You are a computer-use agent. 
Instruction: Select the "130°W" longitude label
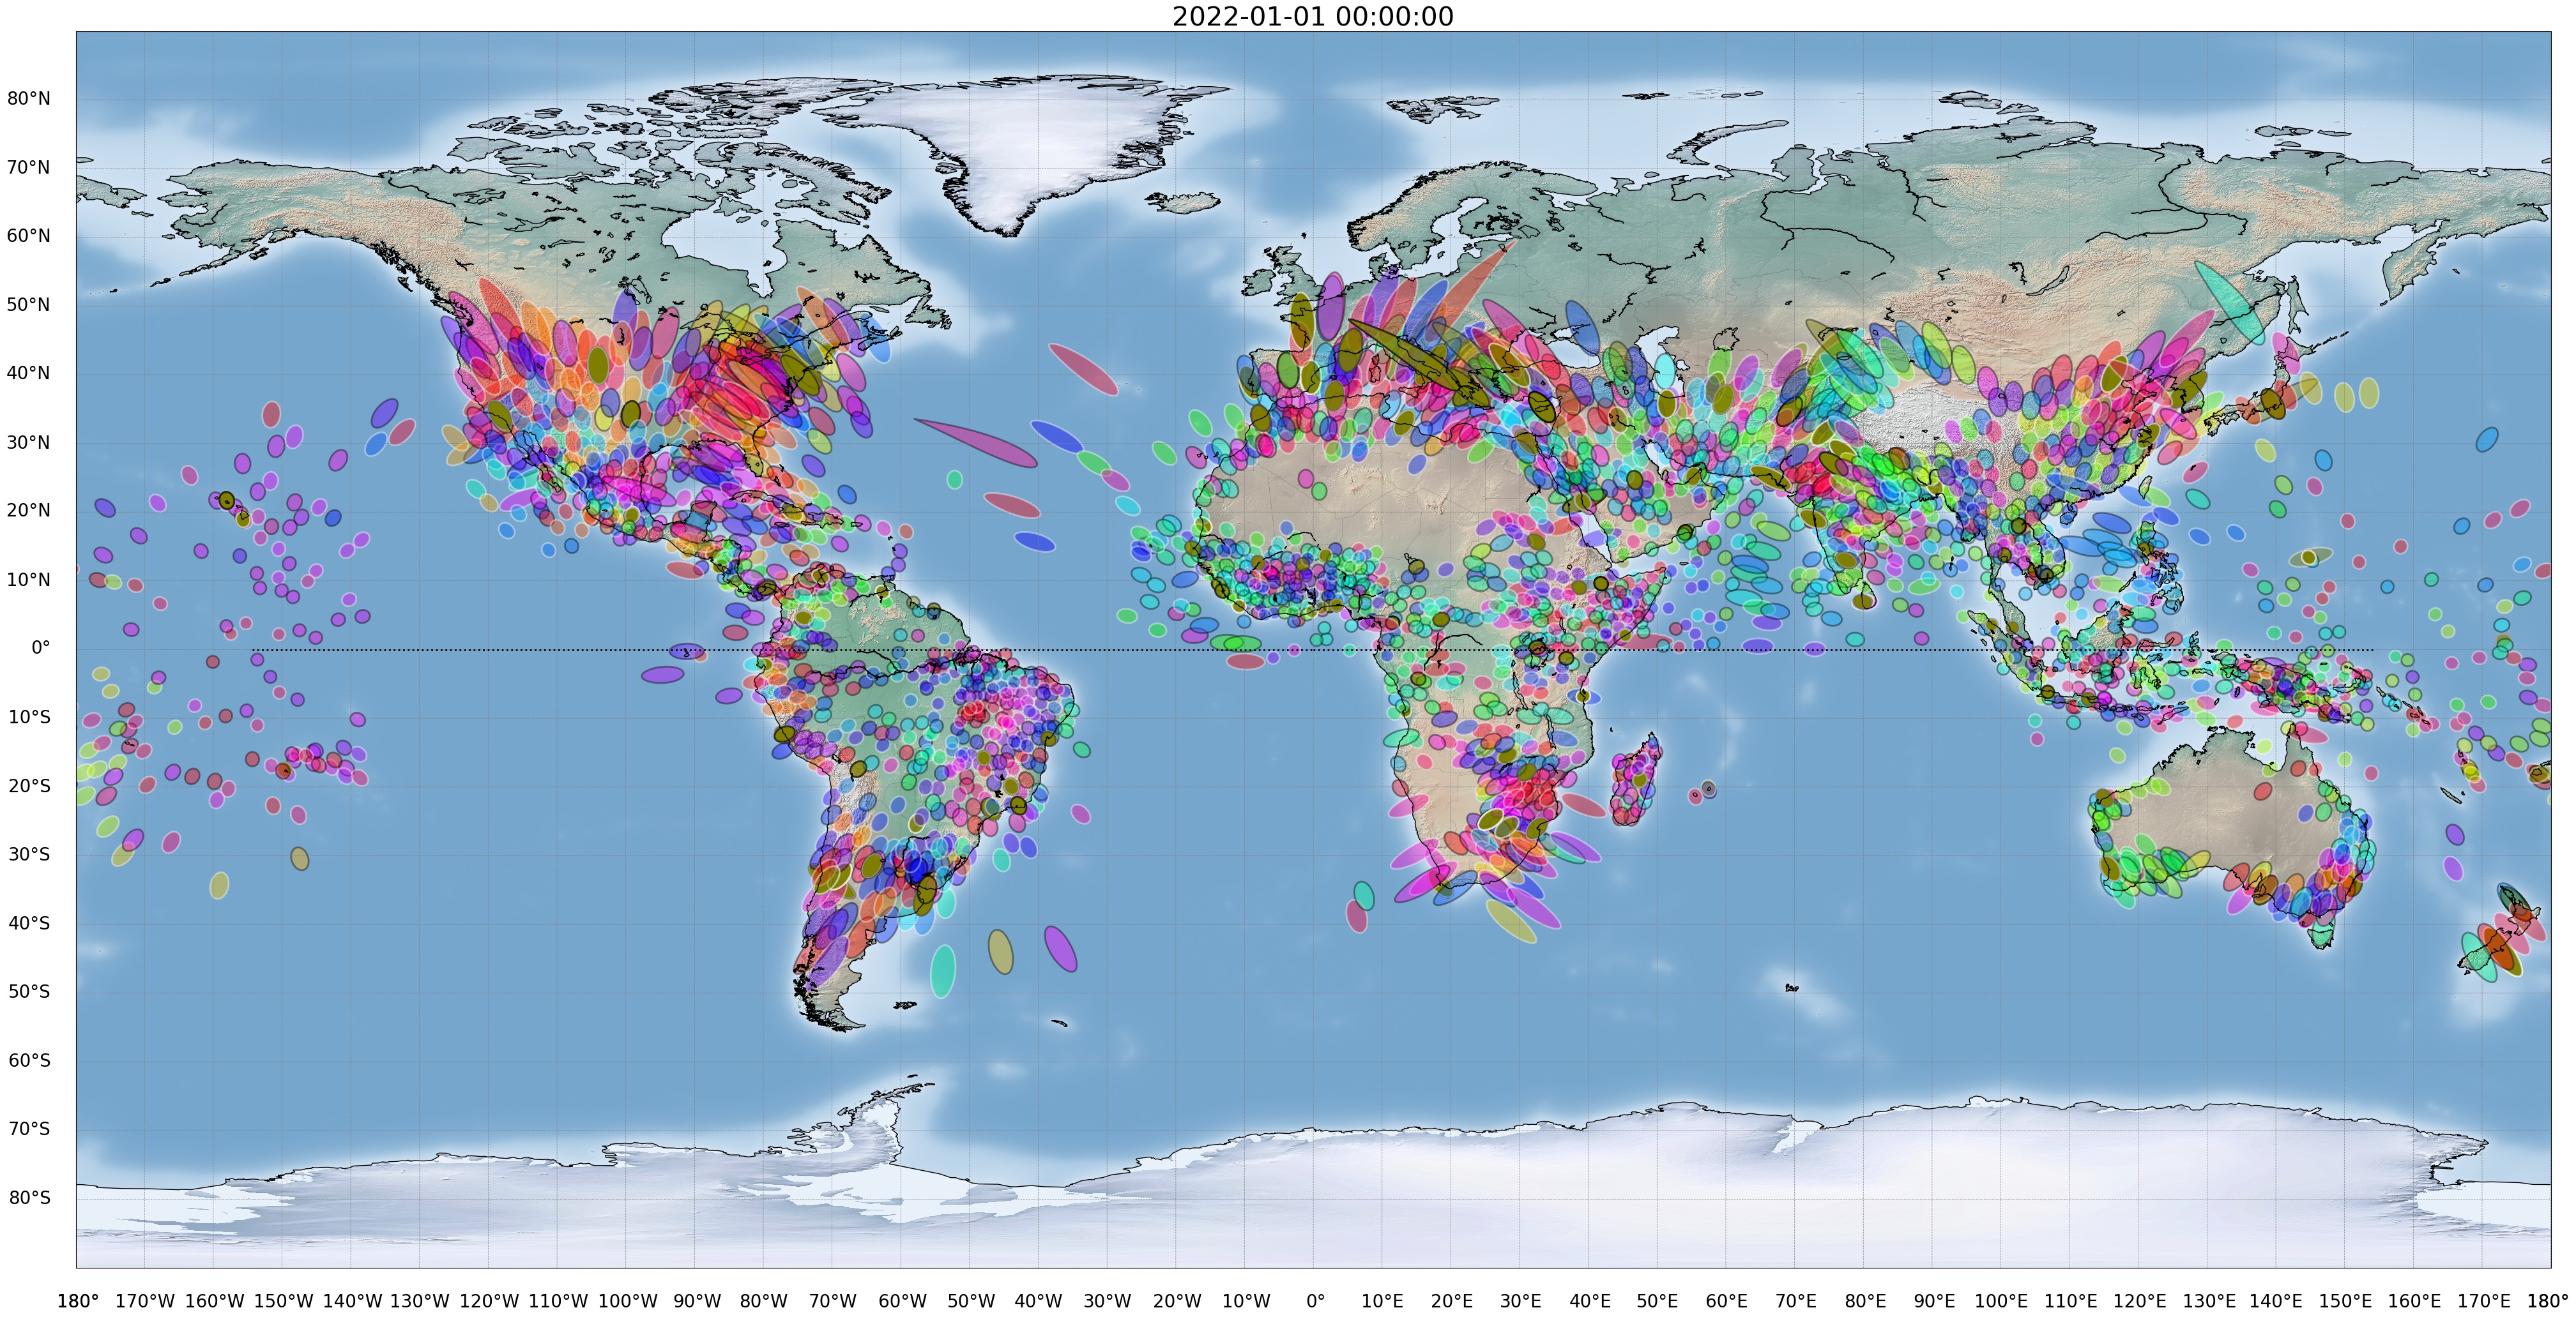(x=420, y=1301)
